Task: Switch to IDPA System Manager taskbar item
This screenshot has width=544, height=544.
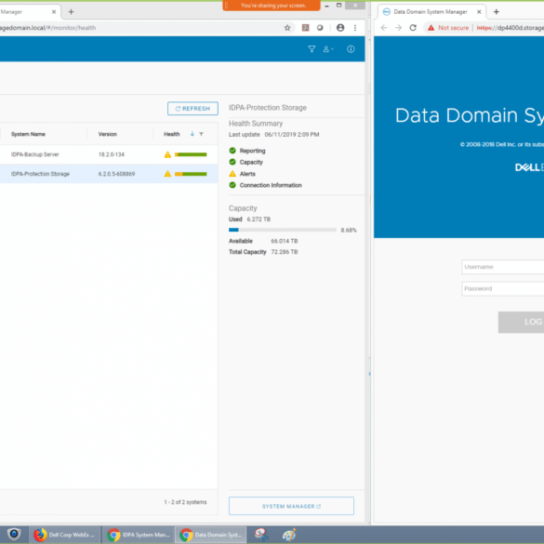Action: [138, 535]
